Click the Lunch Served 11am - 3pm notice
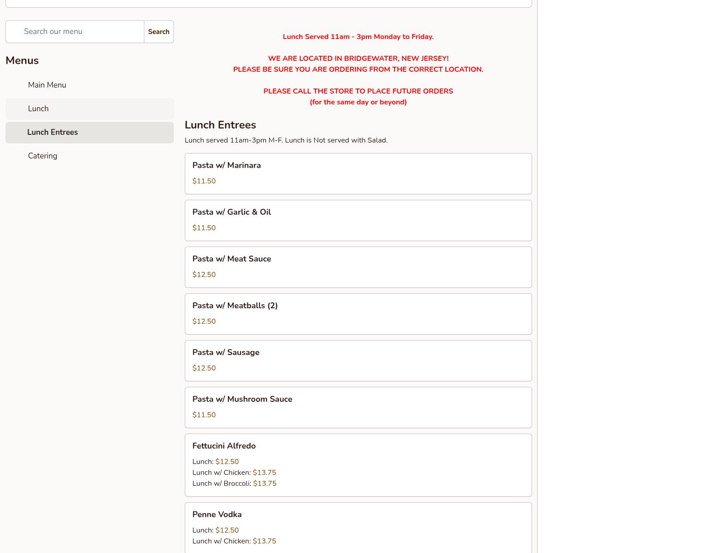The image size is (701, 553). 358,37
